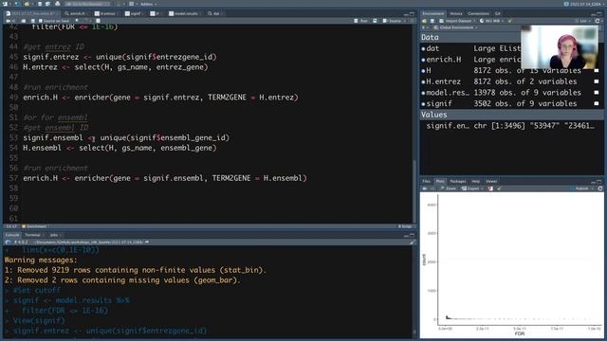Open the Global Environment dropdown

455,27
